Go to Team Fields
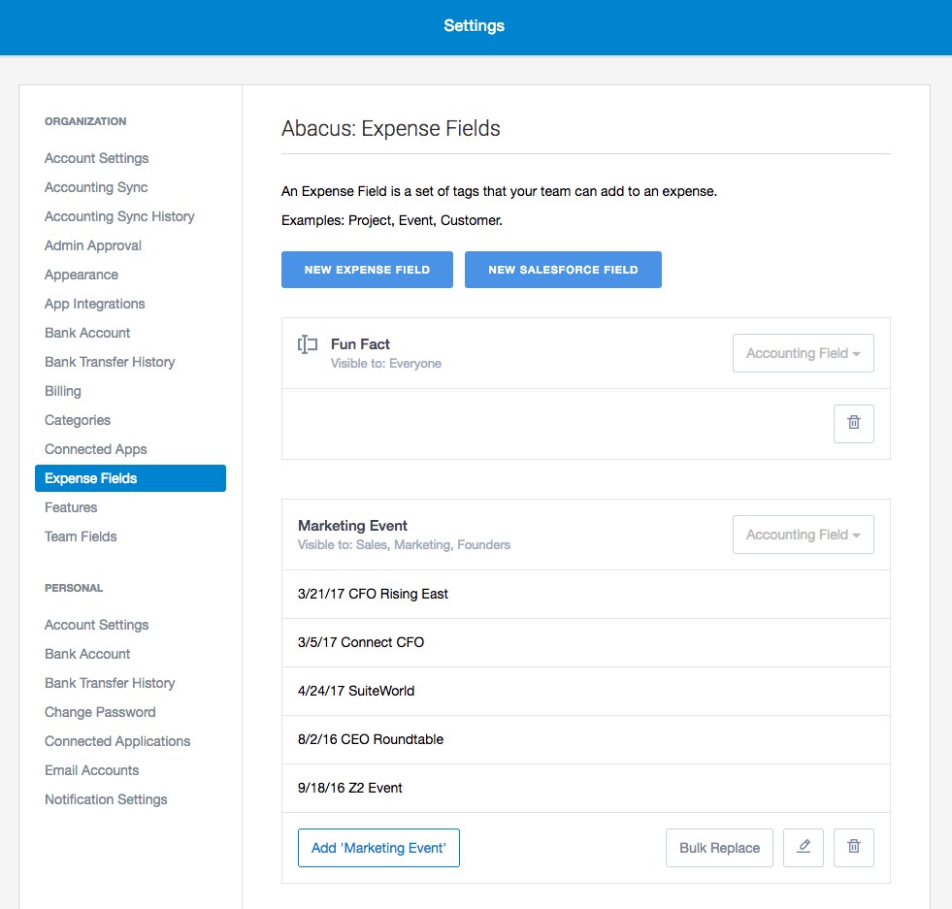Screen dimensions: 952x909 (81, 536)
